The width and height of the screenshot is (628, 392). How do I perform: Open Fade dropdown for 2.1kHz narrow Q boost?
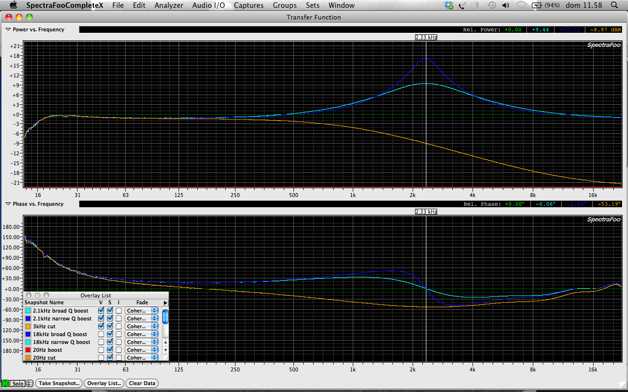click(x=141, y=318)
